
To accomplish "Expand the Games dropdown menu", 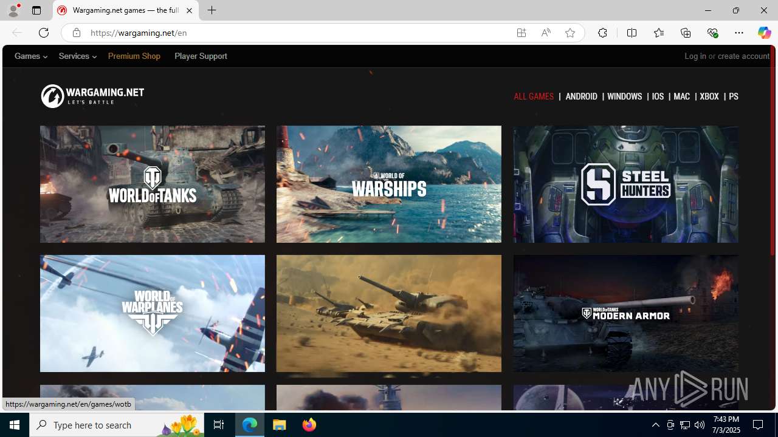I will 31,56.
